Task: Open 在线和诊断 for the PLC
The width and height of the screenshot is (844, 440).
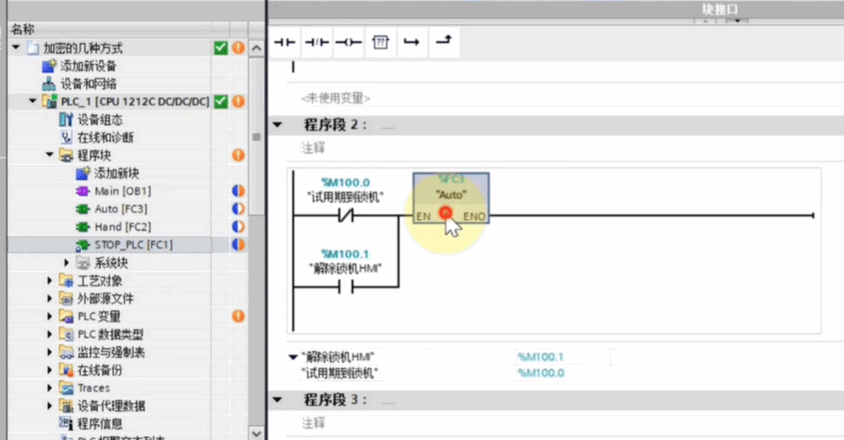Action: pos(105,138)
